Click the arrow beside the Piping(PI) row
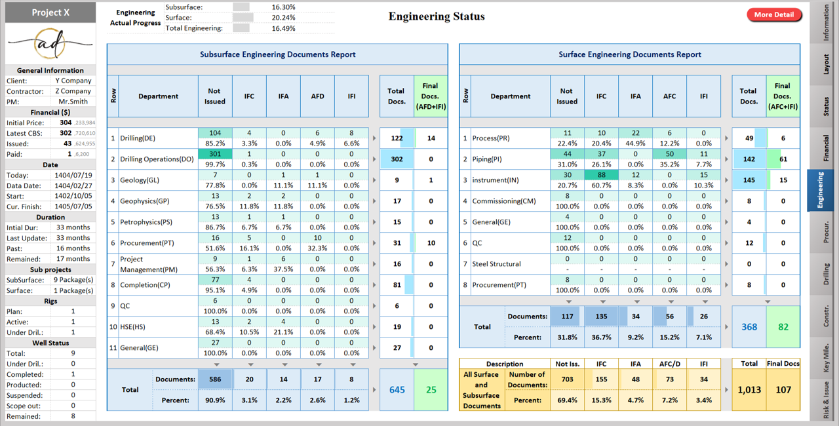Screen dimensions: 839x426 [x=726, y=159]
